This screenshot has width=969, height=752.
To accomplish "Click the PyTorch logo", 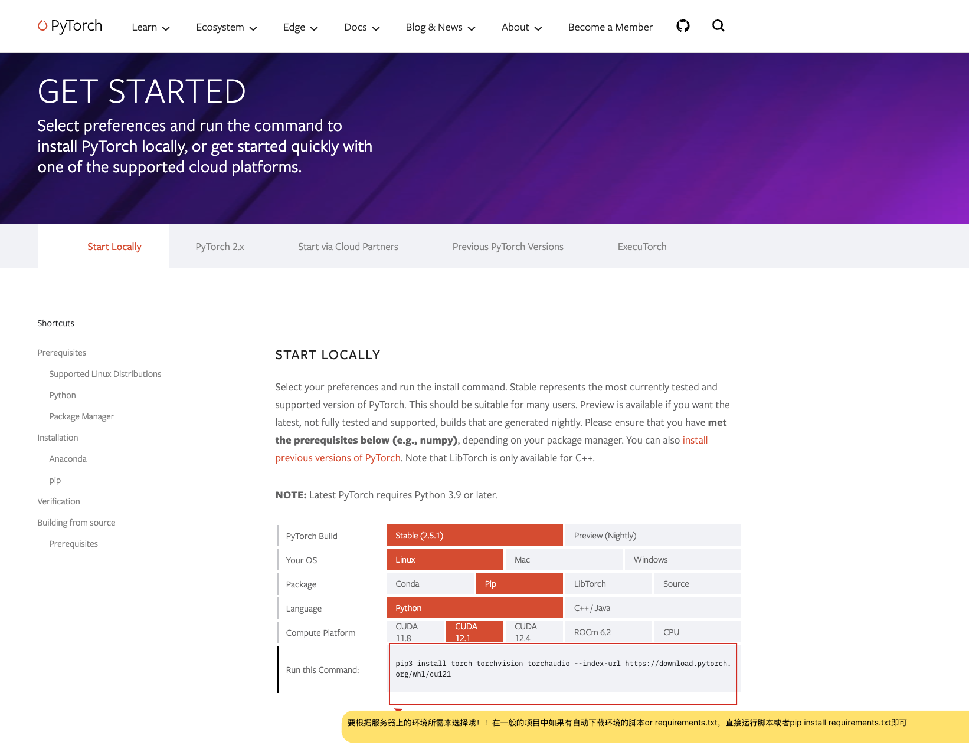I will pos(70,26).
